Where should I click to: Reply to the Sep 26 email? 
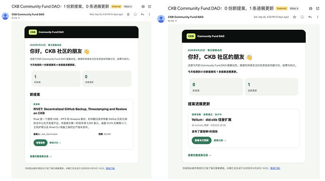(310, 17)
